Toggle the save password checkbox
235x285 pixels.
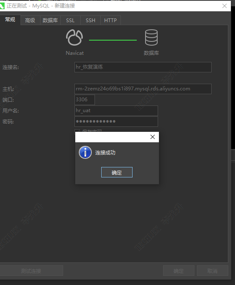point(77,131)
